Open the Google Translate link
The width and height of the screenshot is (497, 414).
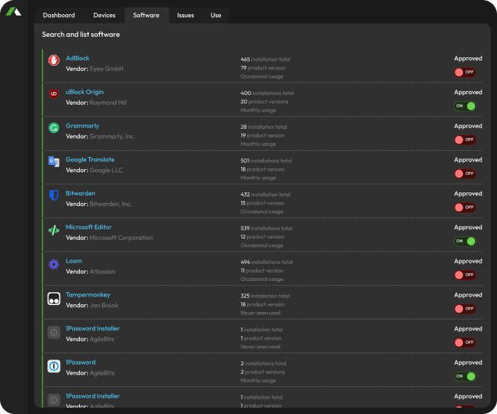90,160
